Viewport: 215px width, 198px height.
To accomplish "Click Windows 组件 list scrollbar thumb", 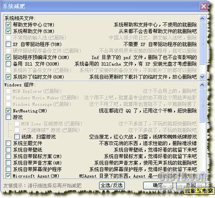I will click(x=202, y=106).
